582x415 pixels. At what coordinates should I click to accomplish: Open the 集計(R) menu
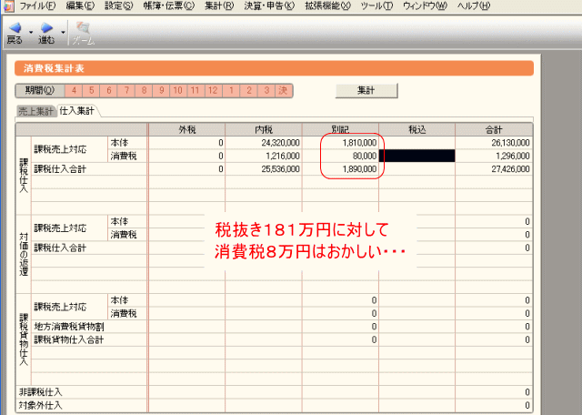click(x=219, y=6)
